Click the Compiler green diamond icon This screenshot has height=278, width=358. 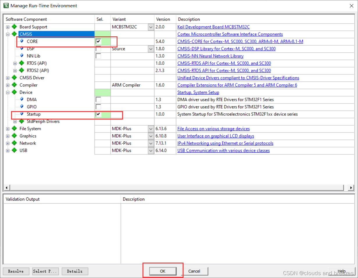click(14, 85)
